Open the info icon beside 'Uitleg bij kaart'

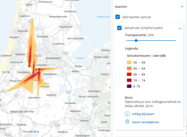coord(127,114)
